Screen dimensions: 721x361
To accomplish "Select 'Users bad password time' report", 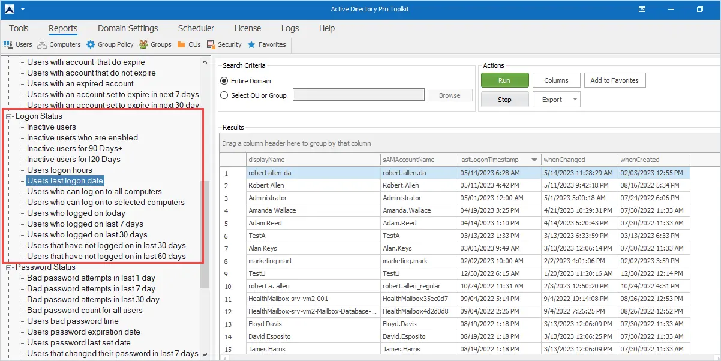I will (73, 321).
